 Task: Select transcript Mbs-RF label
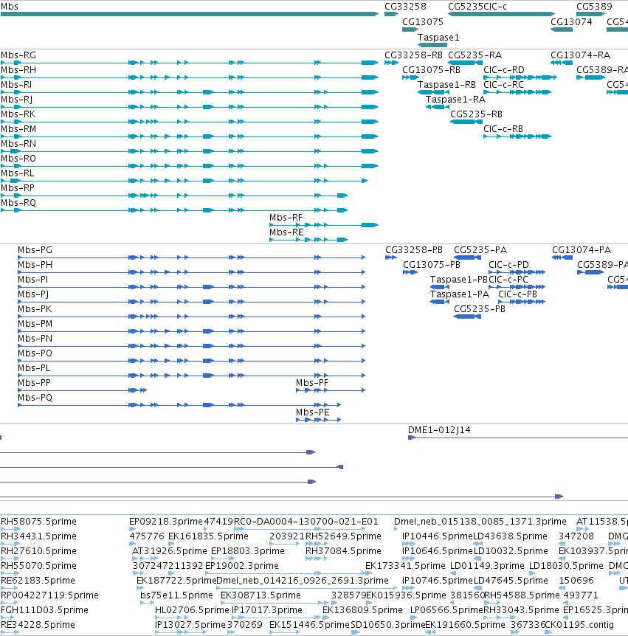point(286,218)
